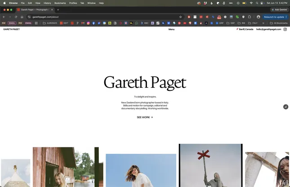Open the AURONZO bookmarks folder
The image size is (290, 187).
coord(50,23)
